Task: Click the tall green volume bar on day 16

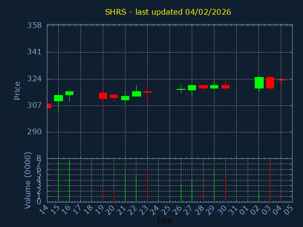Action: click(69, 181)
